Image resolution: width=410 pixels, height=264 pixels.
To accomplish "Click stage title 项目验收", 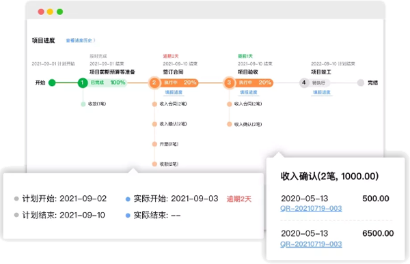I will [x=248, y=72].
